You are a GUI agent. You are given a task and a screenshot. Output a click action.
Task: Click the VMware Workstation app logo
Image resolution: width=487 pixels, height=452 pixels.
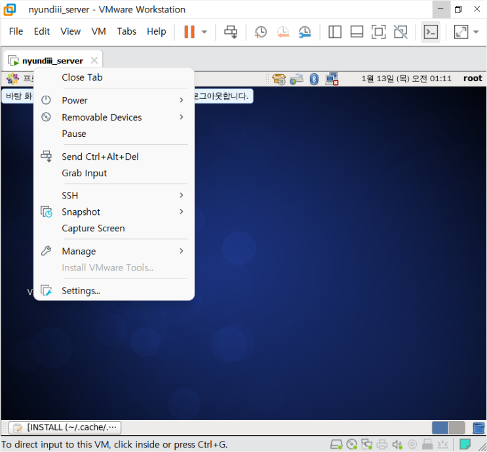(9, 9)
